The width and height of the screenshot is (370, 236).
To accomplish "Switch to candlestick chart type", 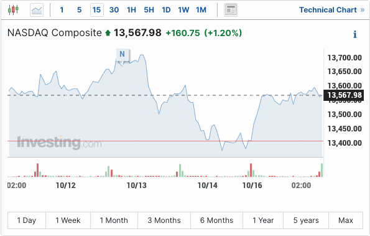I will 13,10.
